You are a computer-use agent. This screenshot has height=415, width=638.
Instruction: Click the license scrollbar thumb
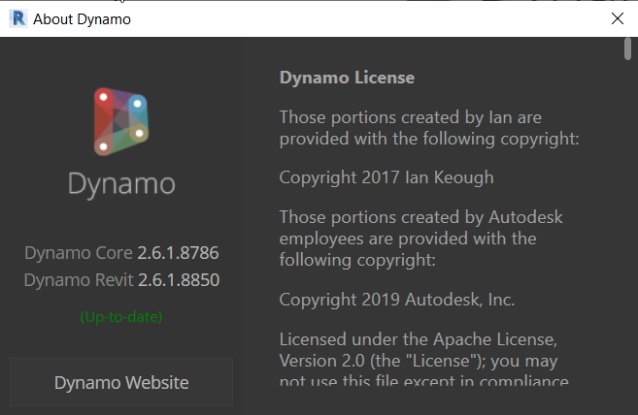627,48
